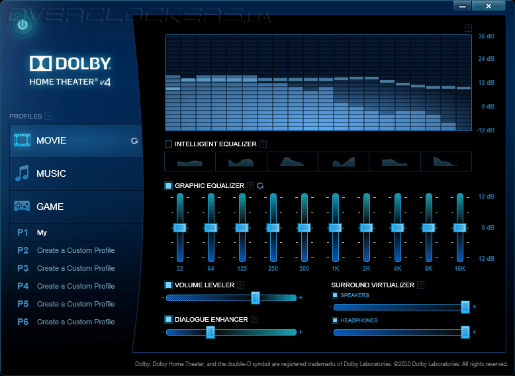Click the 32 Hz equalizer slider handle
Viewport: 515px width, 376px height.
[179, 228]
